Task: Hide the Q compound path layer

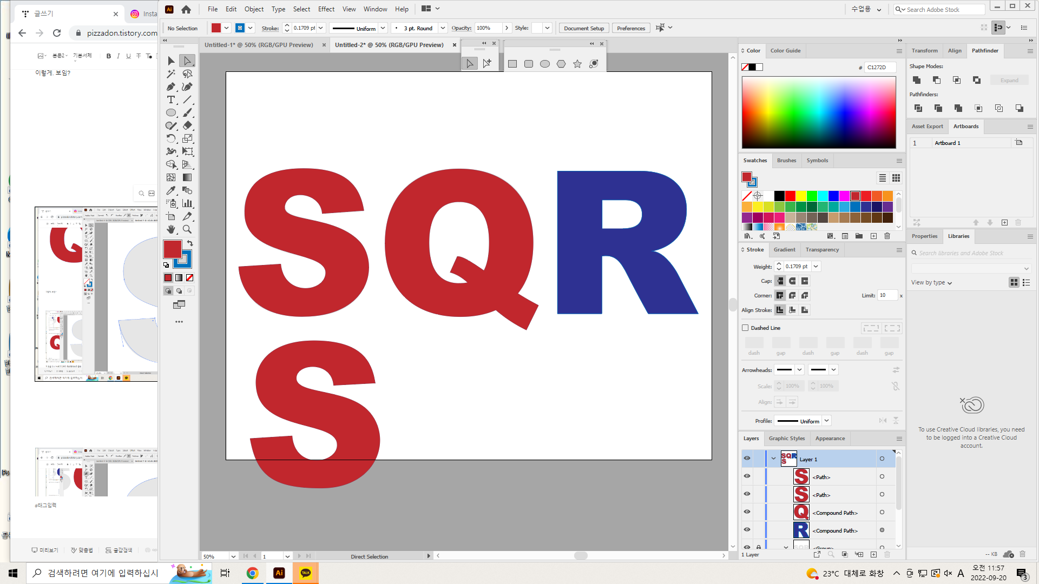Action: 747,512
